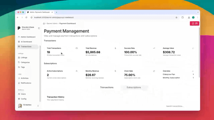Click the 75.00% churn rate value
This screenshot has width=214, height=120.
130,75
